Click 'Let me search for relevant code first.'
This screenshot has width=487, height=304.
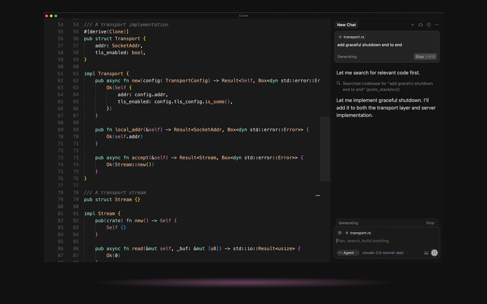378,73
